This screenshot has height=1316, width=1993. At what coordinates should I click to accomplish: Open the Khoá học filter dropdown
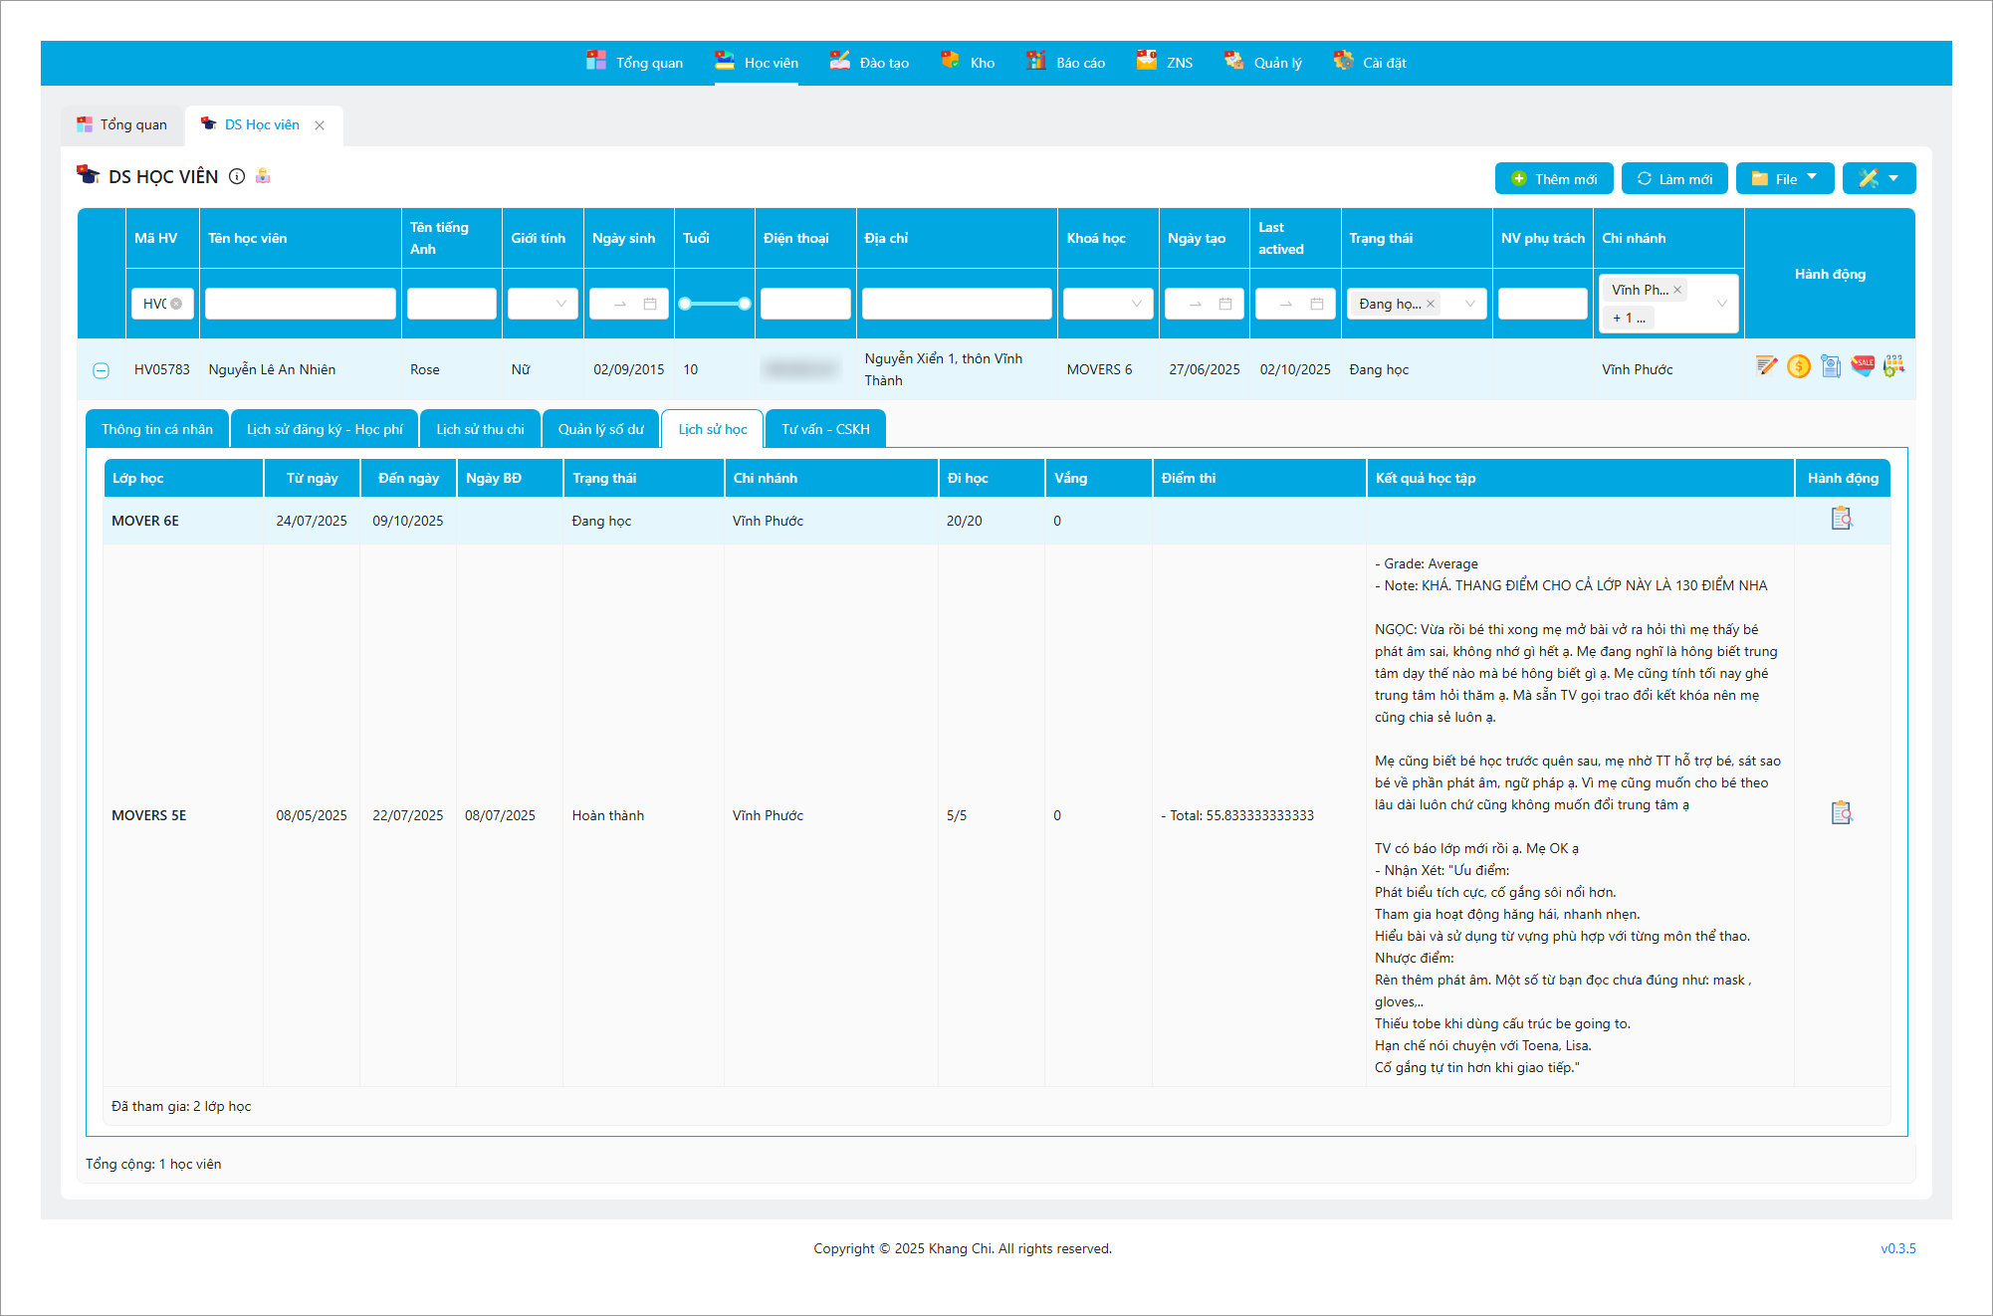pyautogui.click(x=1107, y=304)
